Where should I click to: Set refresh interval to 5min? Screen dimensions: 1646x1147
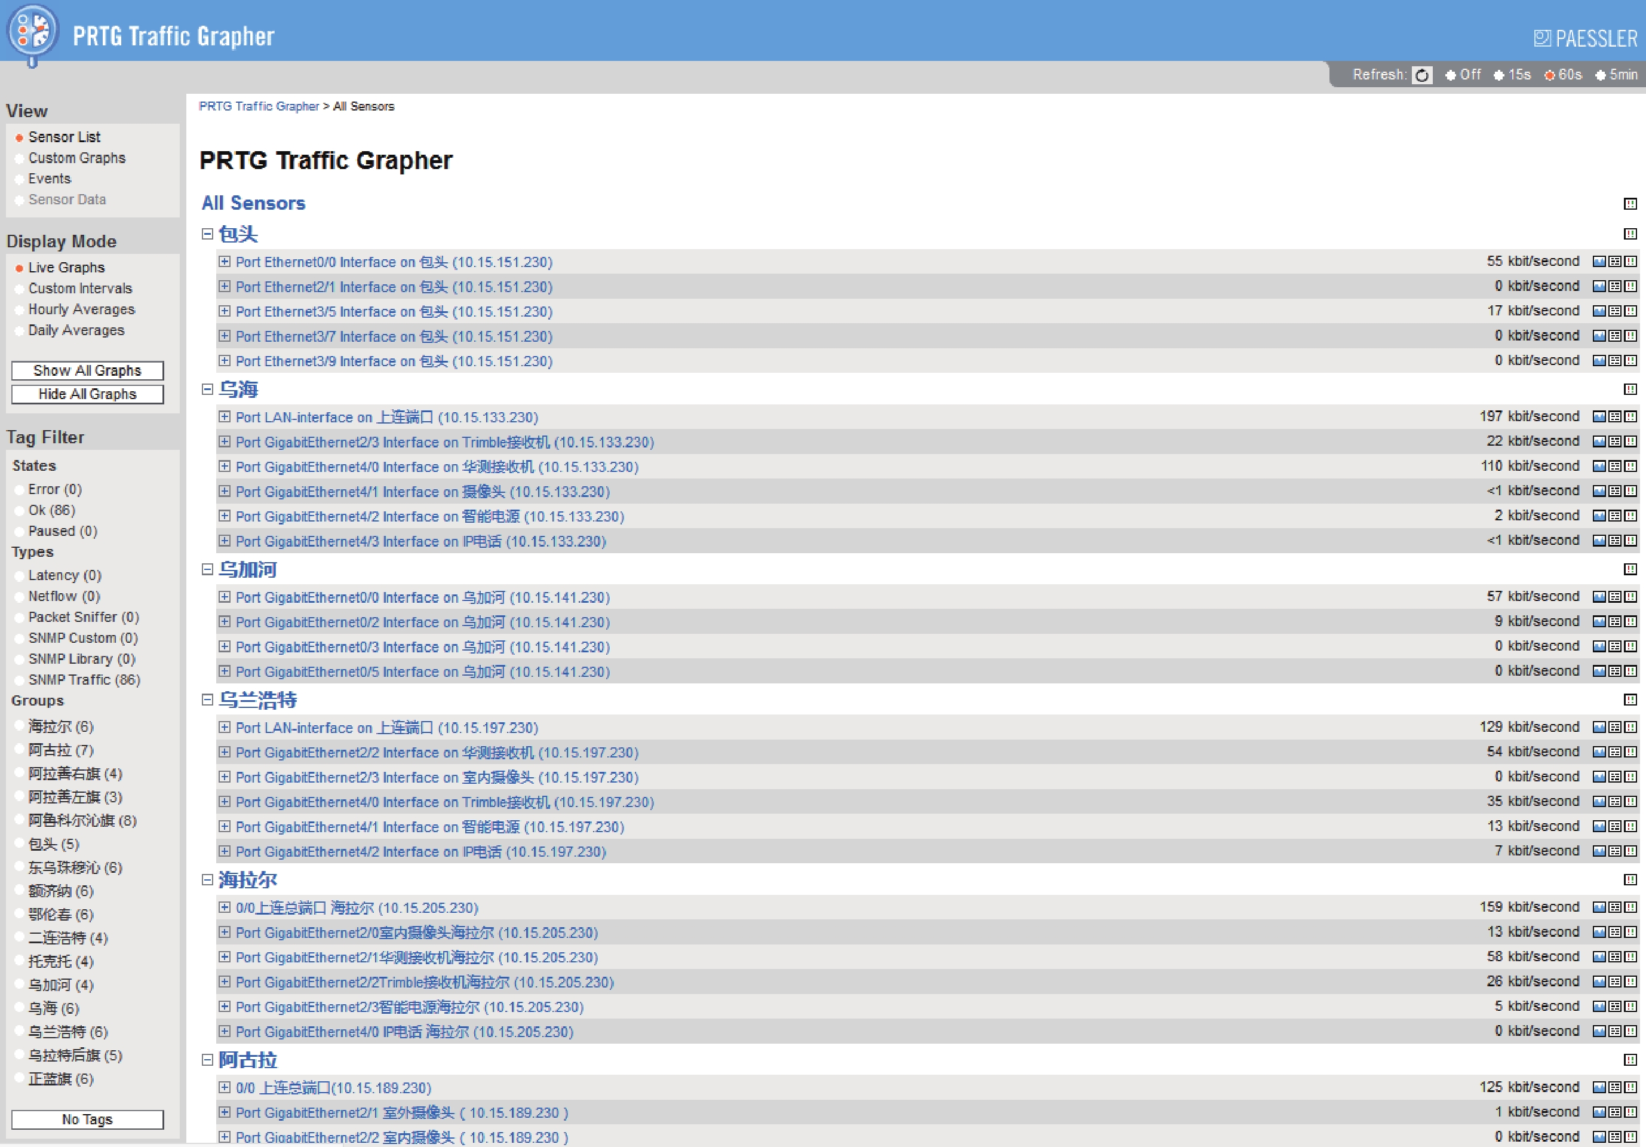pyautogui.click(x=1616, y=75)
